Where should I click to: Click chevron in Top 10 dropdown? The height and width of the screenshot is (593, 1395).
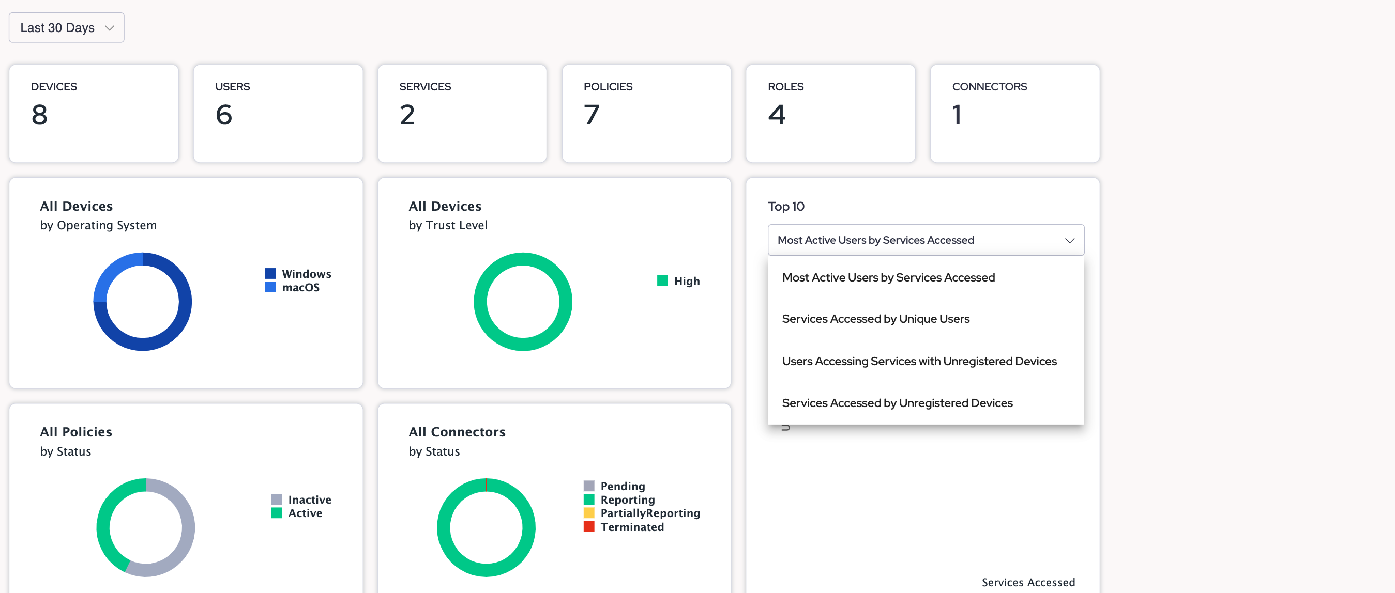pos(1069,240)
